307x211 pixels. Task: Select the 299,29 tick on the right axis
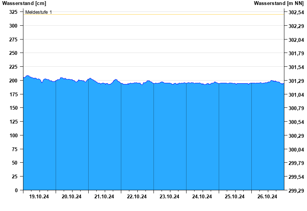[296, 191]
